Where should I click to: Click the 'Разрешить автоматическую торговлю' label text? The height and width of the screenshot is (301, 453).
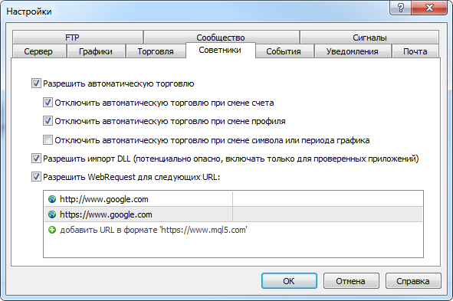click(119, 83)
